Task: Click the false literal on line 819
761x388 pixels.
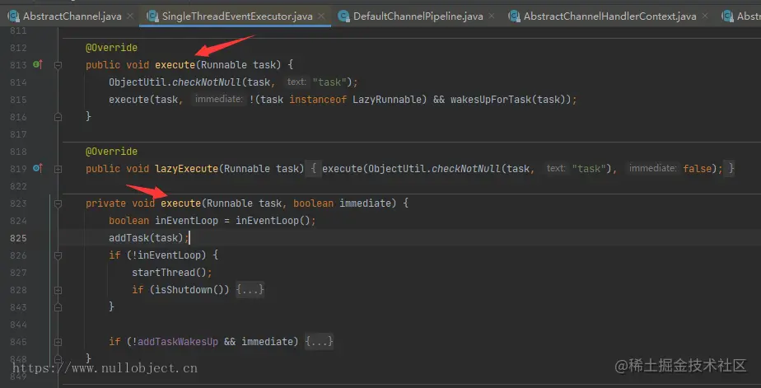Action: click(x=698, y=169)
